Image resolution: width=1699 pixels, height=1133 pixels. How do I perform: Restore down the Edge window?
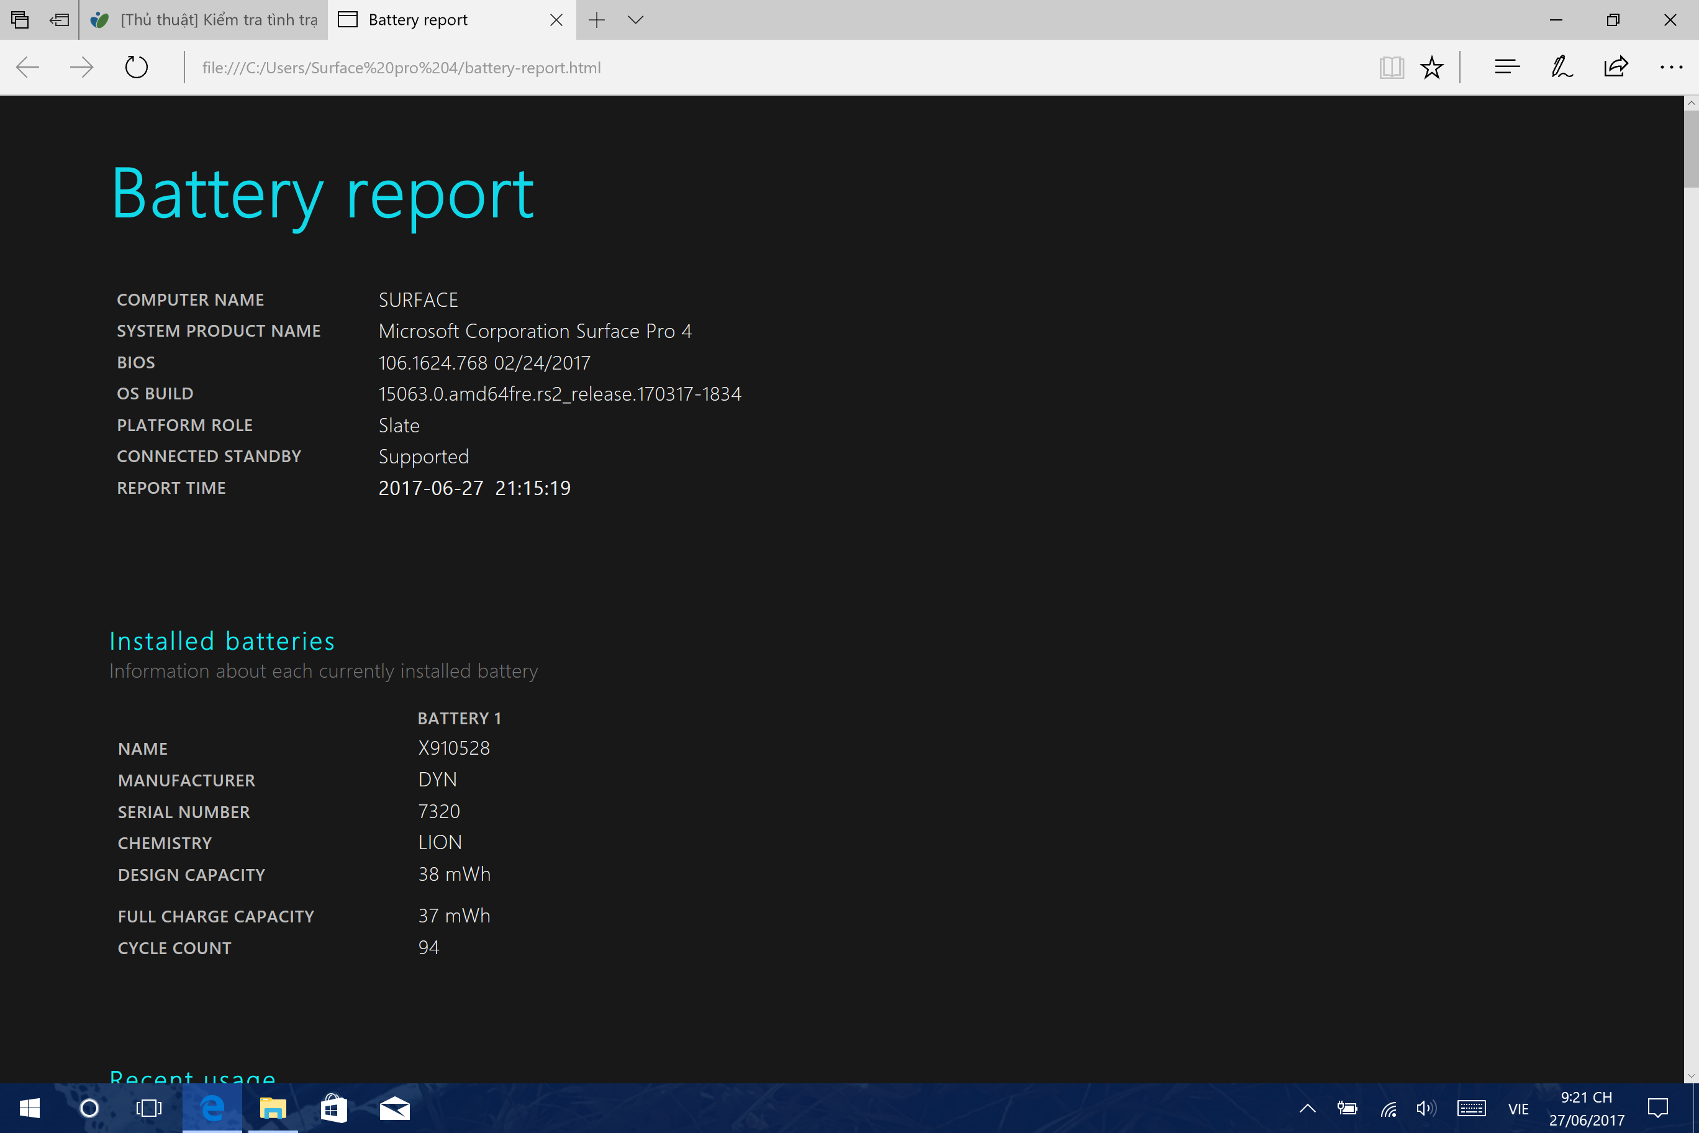pos(1613,19)
